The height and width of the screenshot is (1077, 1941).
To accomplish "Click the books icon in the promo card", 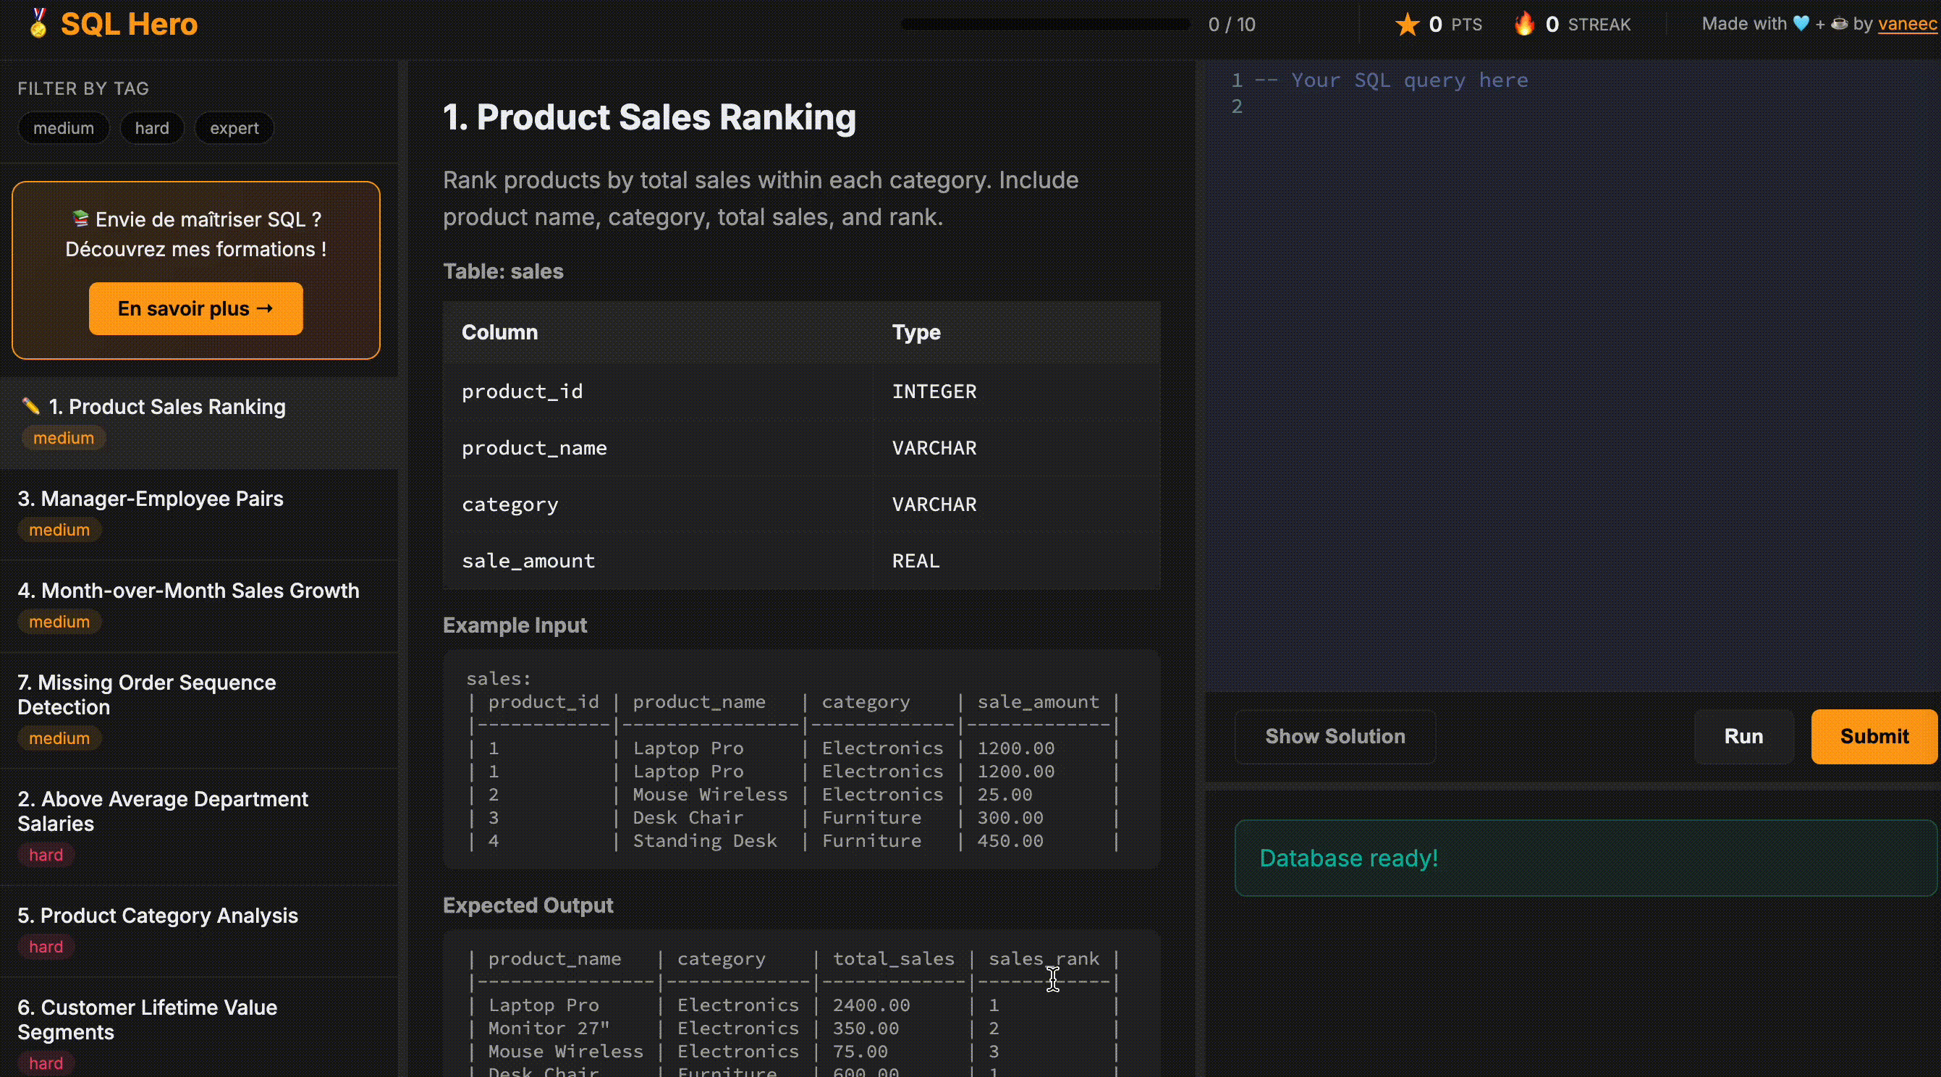I will [80, 219].
